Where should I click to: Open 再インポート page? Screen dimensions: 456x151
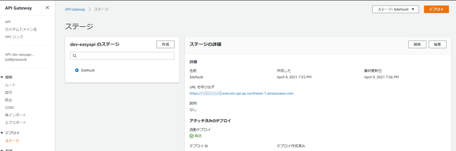(16, 115)
